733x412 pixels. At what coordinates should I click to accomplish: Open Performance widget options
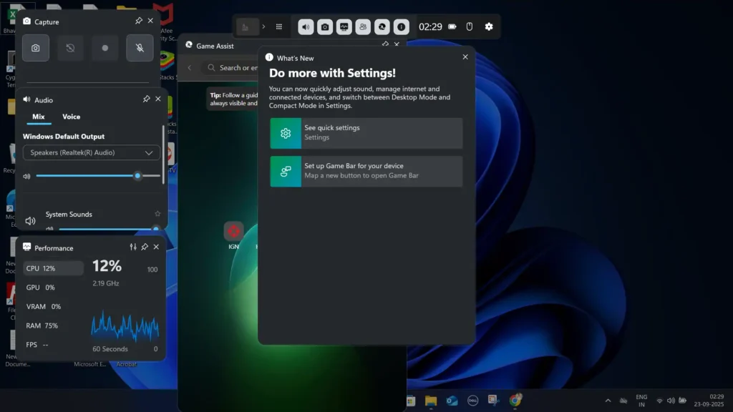point(133,247)
